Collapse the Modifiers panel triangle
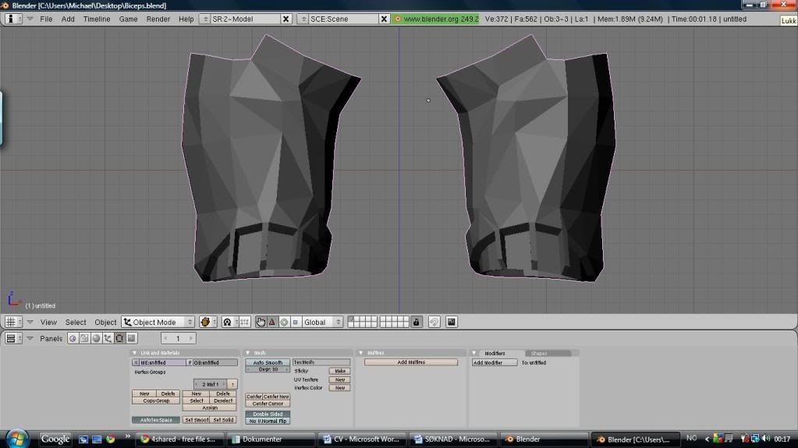This screenshot has width=798, height=448. 473,352
